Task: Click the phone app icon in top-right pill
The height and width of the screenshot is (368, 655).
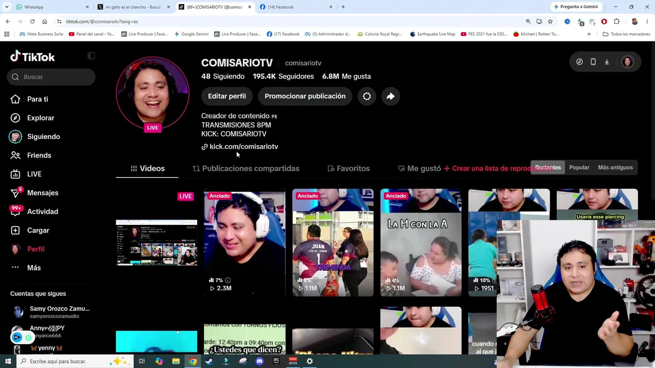Action: point(593,62)
